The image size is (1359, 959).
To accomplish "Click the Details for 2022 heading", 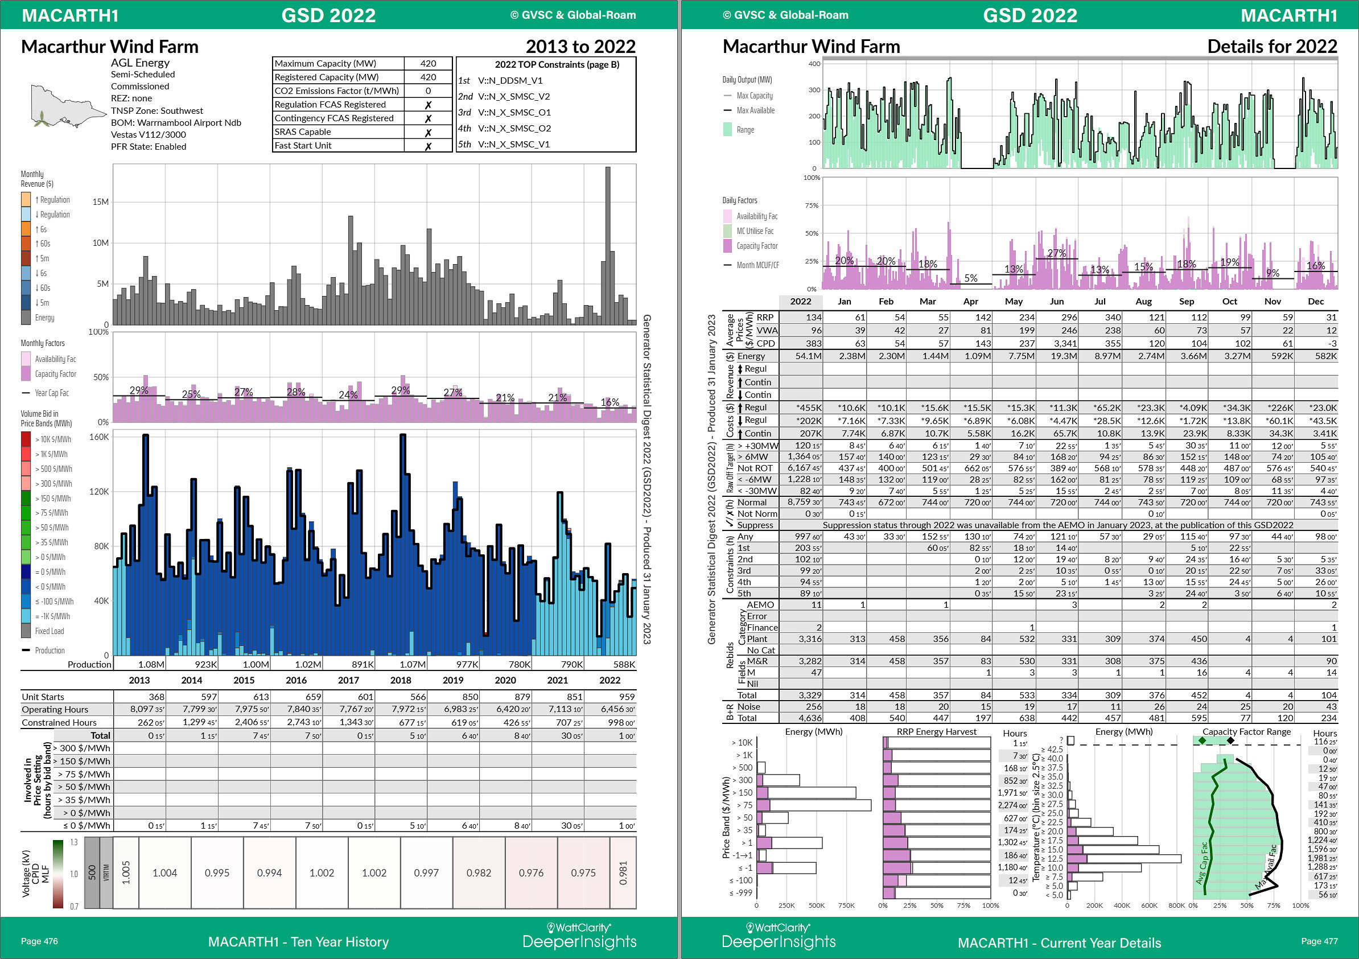I will pos(1272,46).
